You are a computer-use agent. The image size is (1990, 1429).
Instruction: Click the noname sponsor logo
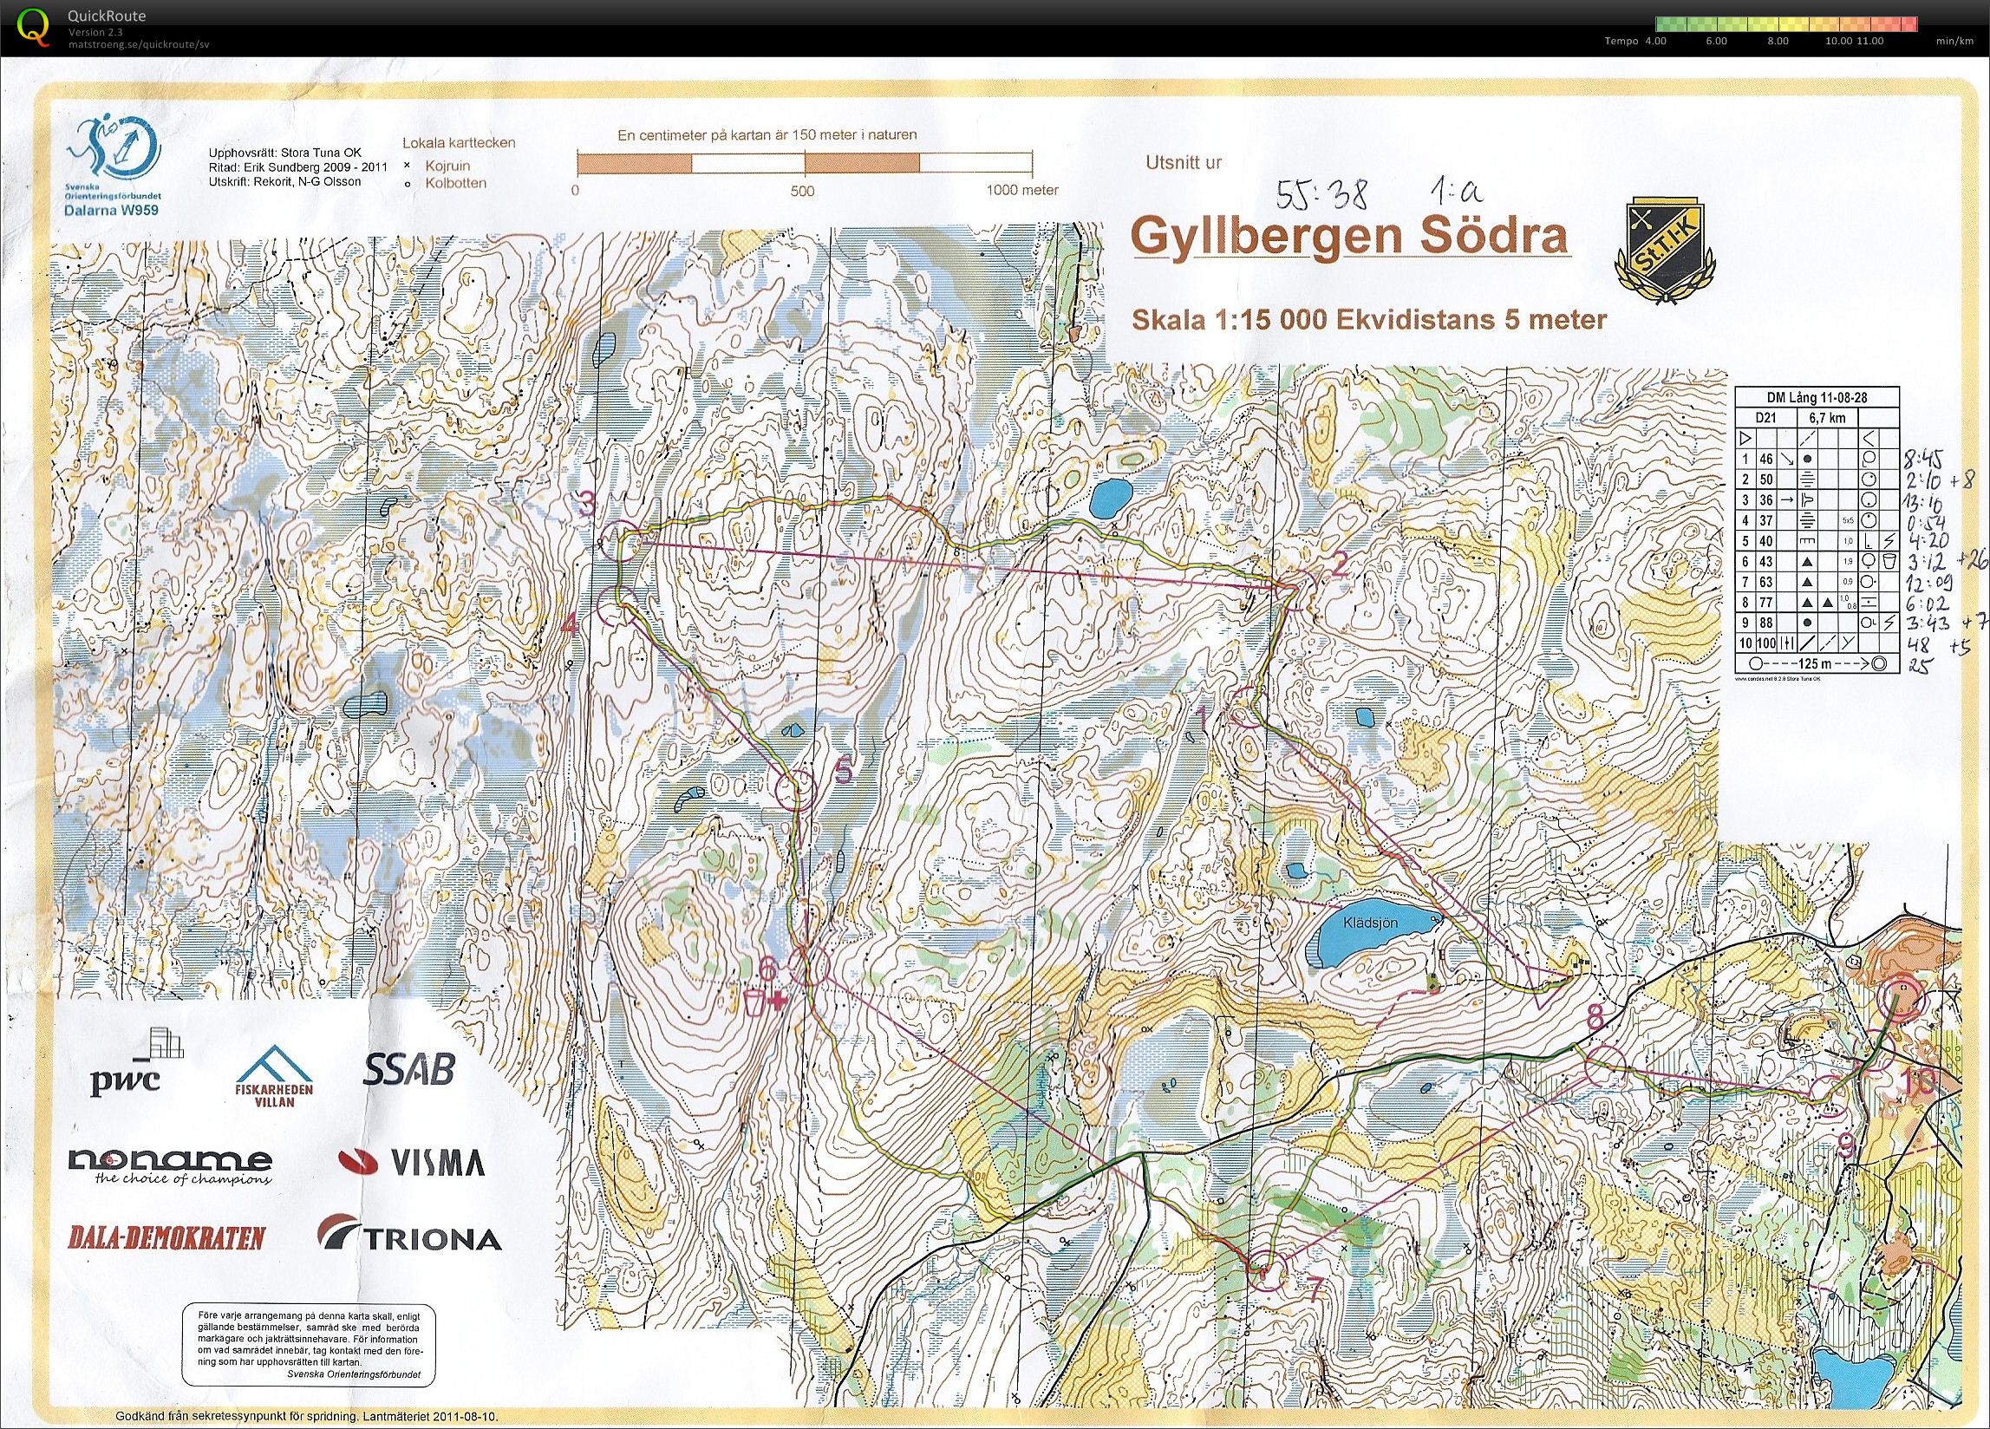tap(170, 1167)
